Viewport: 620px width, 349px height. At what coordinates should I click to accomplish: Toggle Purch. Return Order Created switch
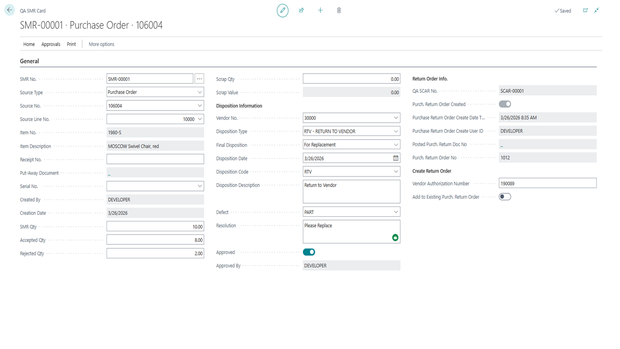coord(505,104)
